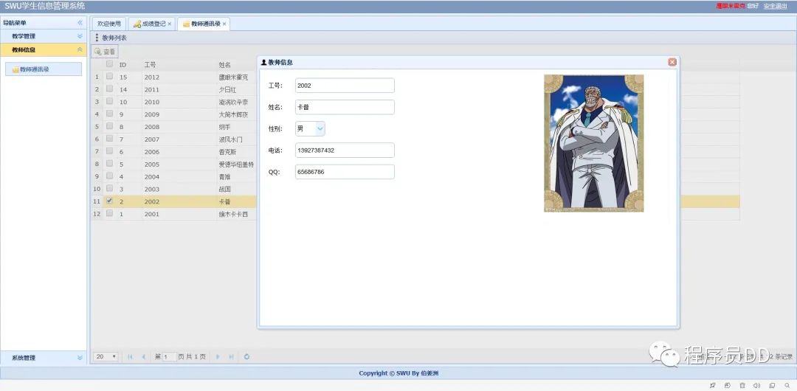Image resolution: width=797 pixels, height=391 pixels.
Task: Select the 教师通讯录 tab
Action: click(202, 24)
